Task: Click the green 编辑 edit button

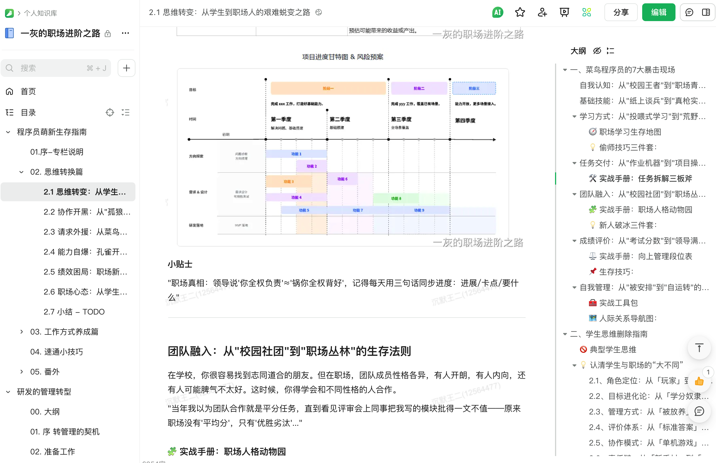Action: click(x=659, y=12)
